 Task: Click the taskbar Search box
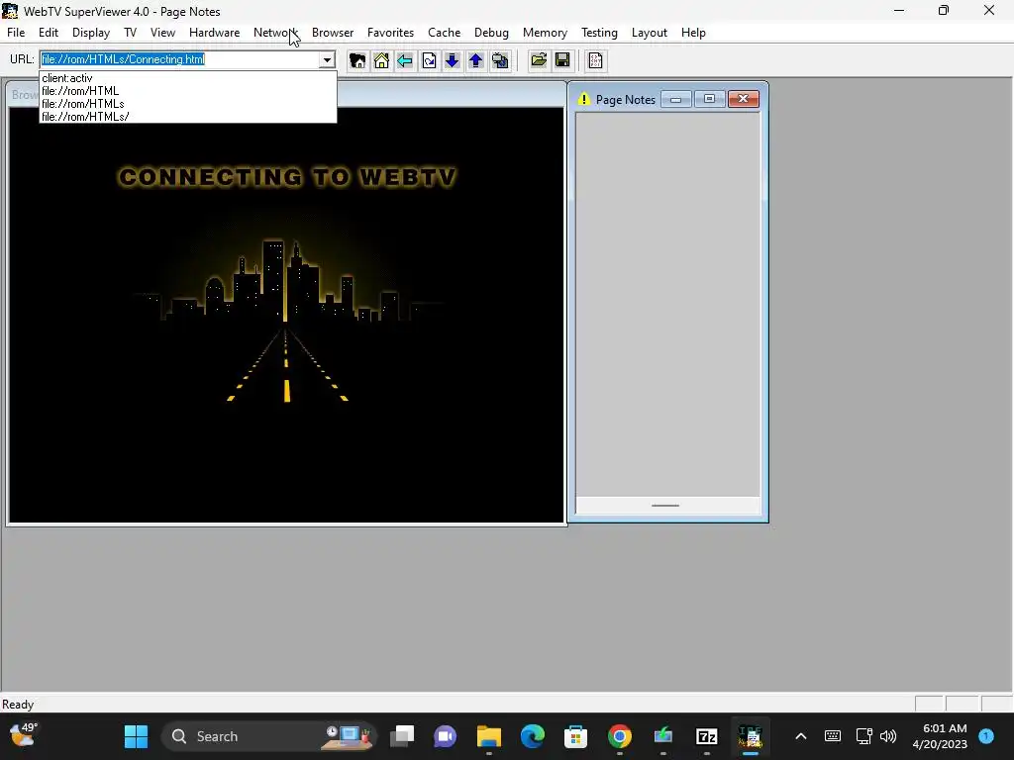coord(267,736)
